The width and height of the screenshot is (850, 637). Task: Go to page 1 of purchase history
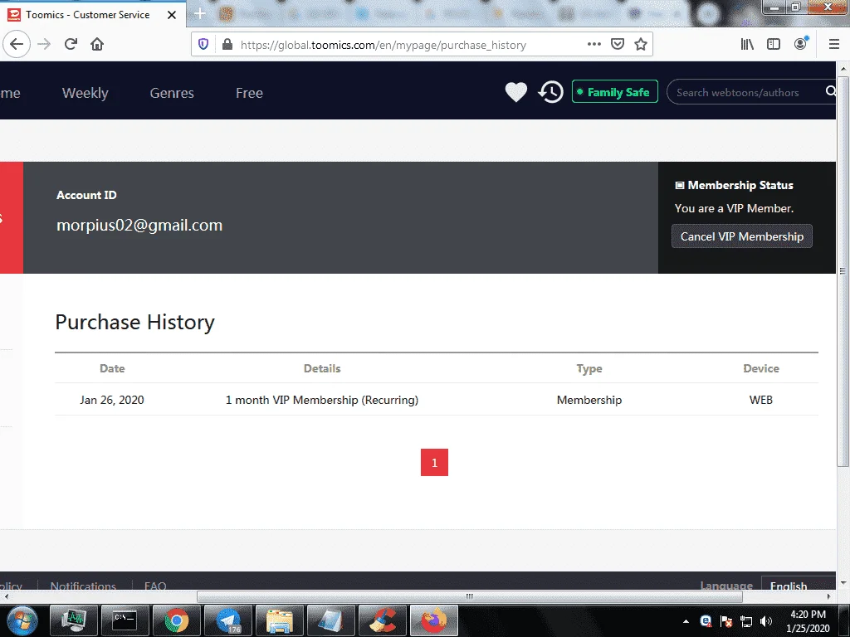tap(434, 463)
